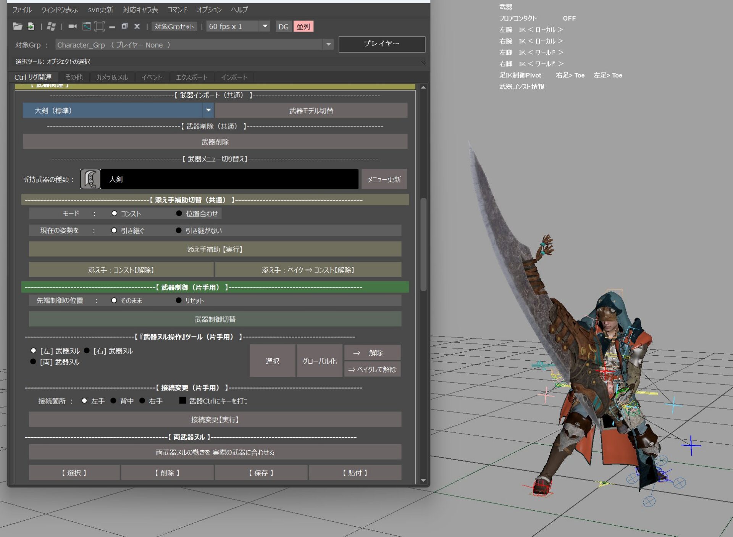Open the コマンド menu
Screen dimensions: 733x537
point(177,10)
